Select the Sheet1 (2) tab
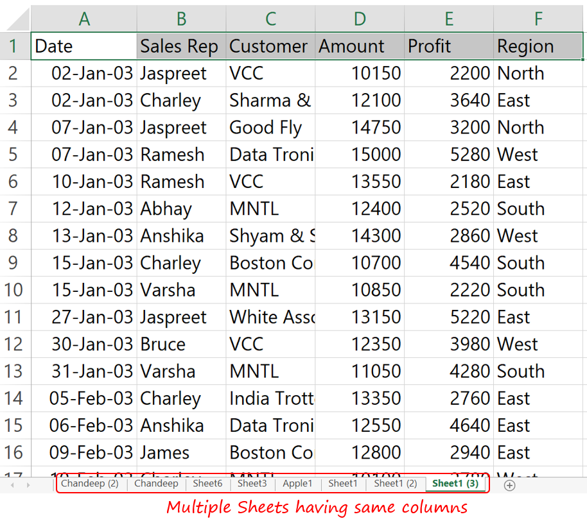 (x=395, y=484)
